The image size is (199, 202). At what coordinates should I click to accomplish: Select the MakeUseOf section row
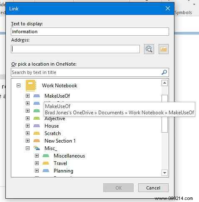point(57,96)
